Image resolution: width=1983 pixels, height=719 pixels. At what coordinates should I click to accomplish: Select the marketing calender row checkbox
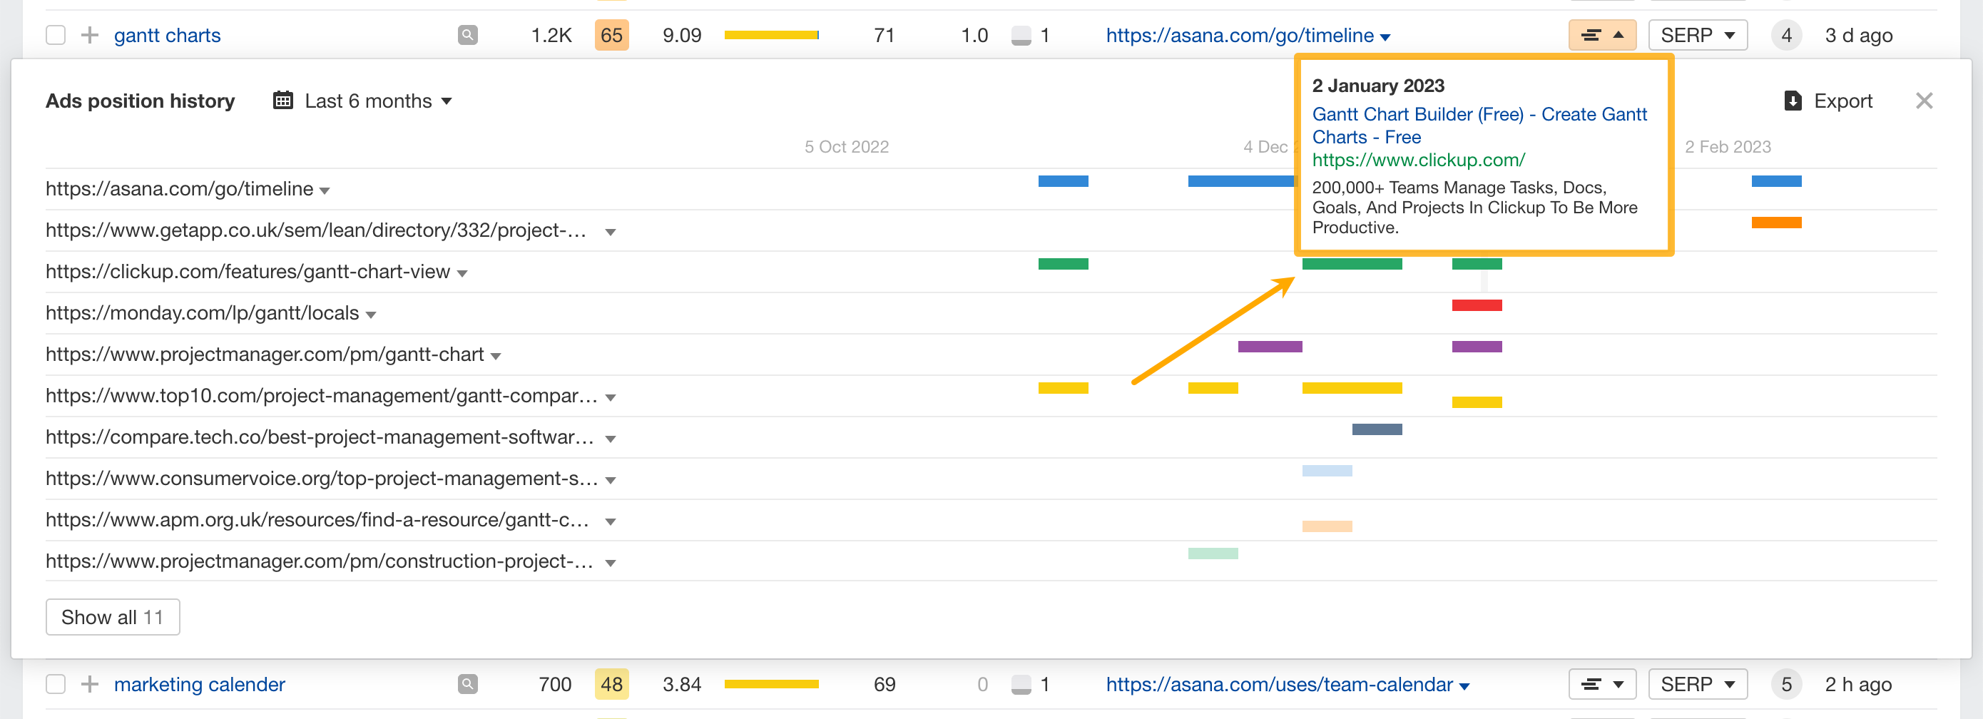tap(56, 684)
